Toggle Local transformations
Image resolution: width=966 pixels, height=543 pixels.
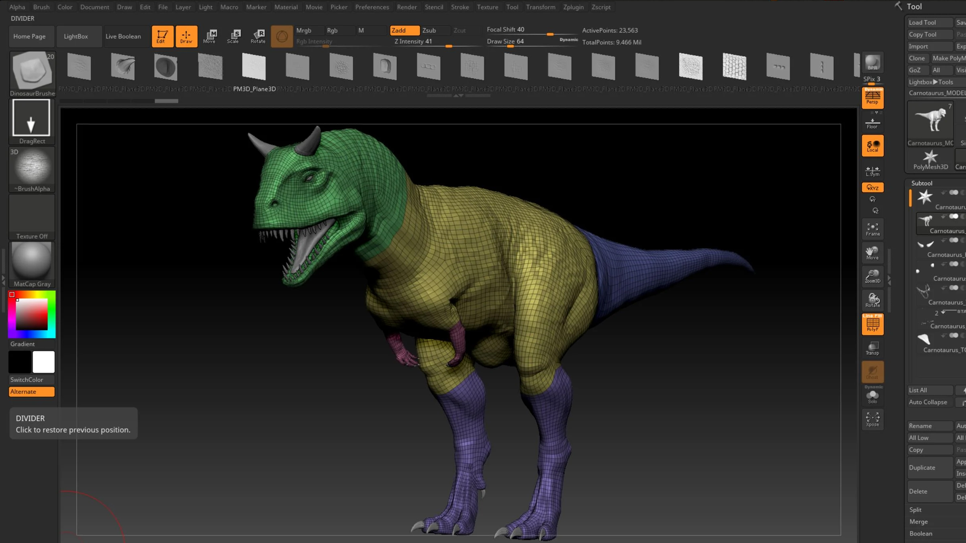coord(872,146)
